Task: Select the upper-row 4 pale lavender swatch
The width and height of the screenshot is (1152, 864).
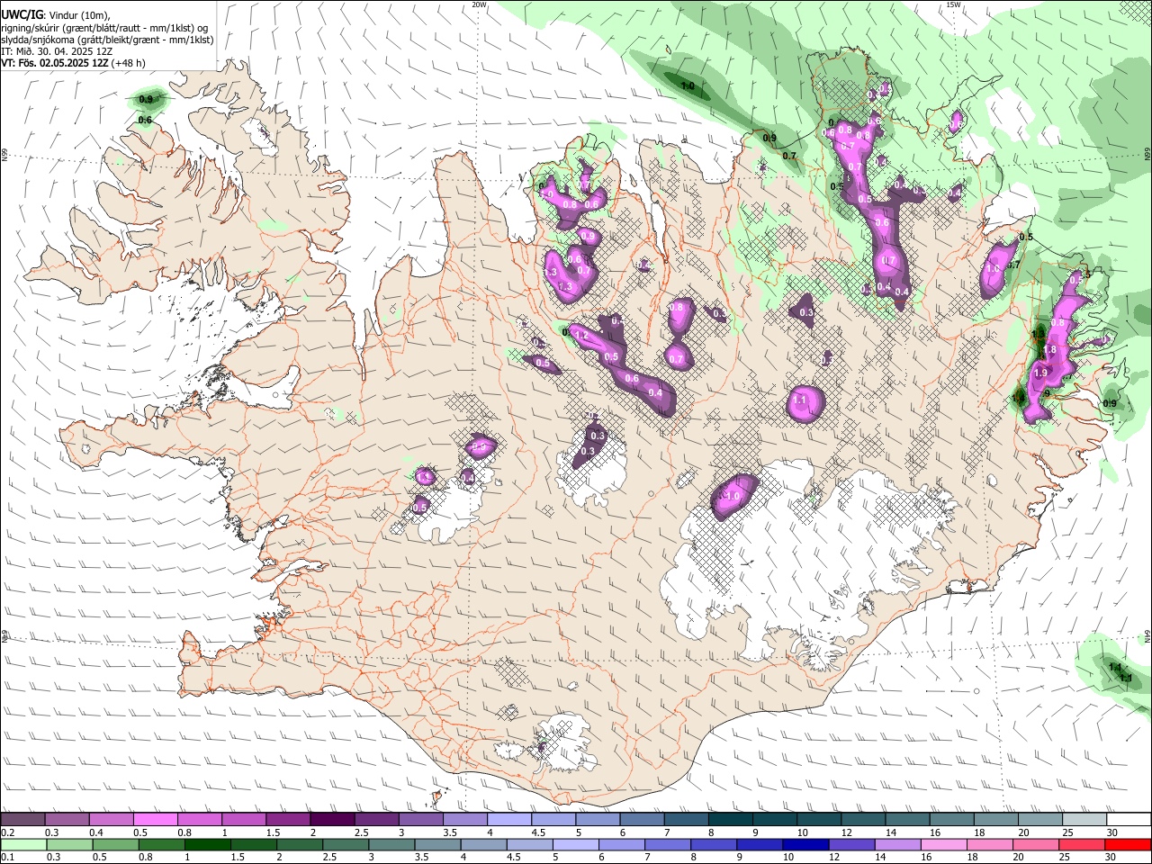Action: [x=508, y=820]
